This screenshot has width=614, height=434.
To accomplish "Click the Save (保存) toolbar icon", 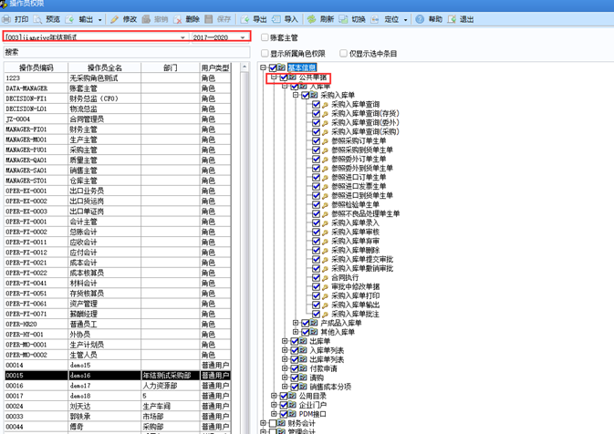I will pyautogui.click(x=209, y=19).
